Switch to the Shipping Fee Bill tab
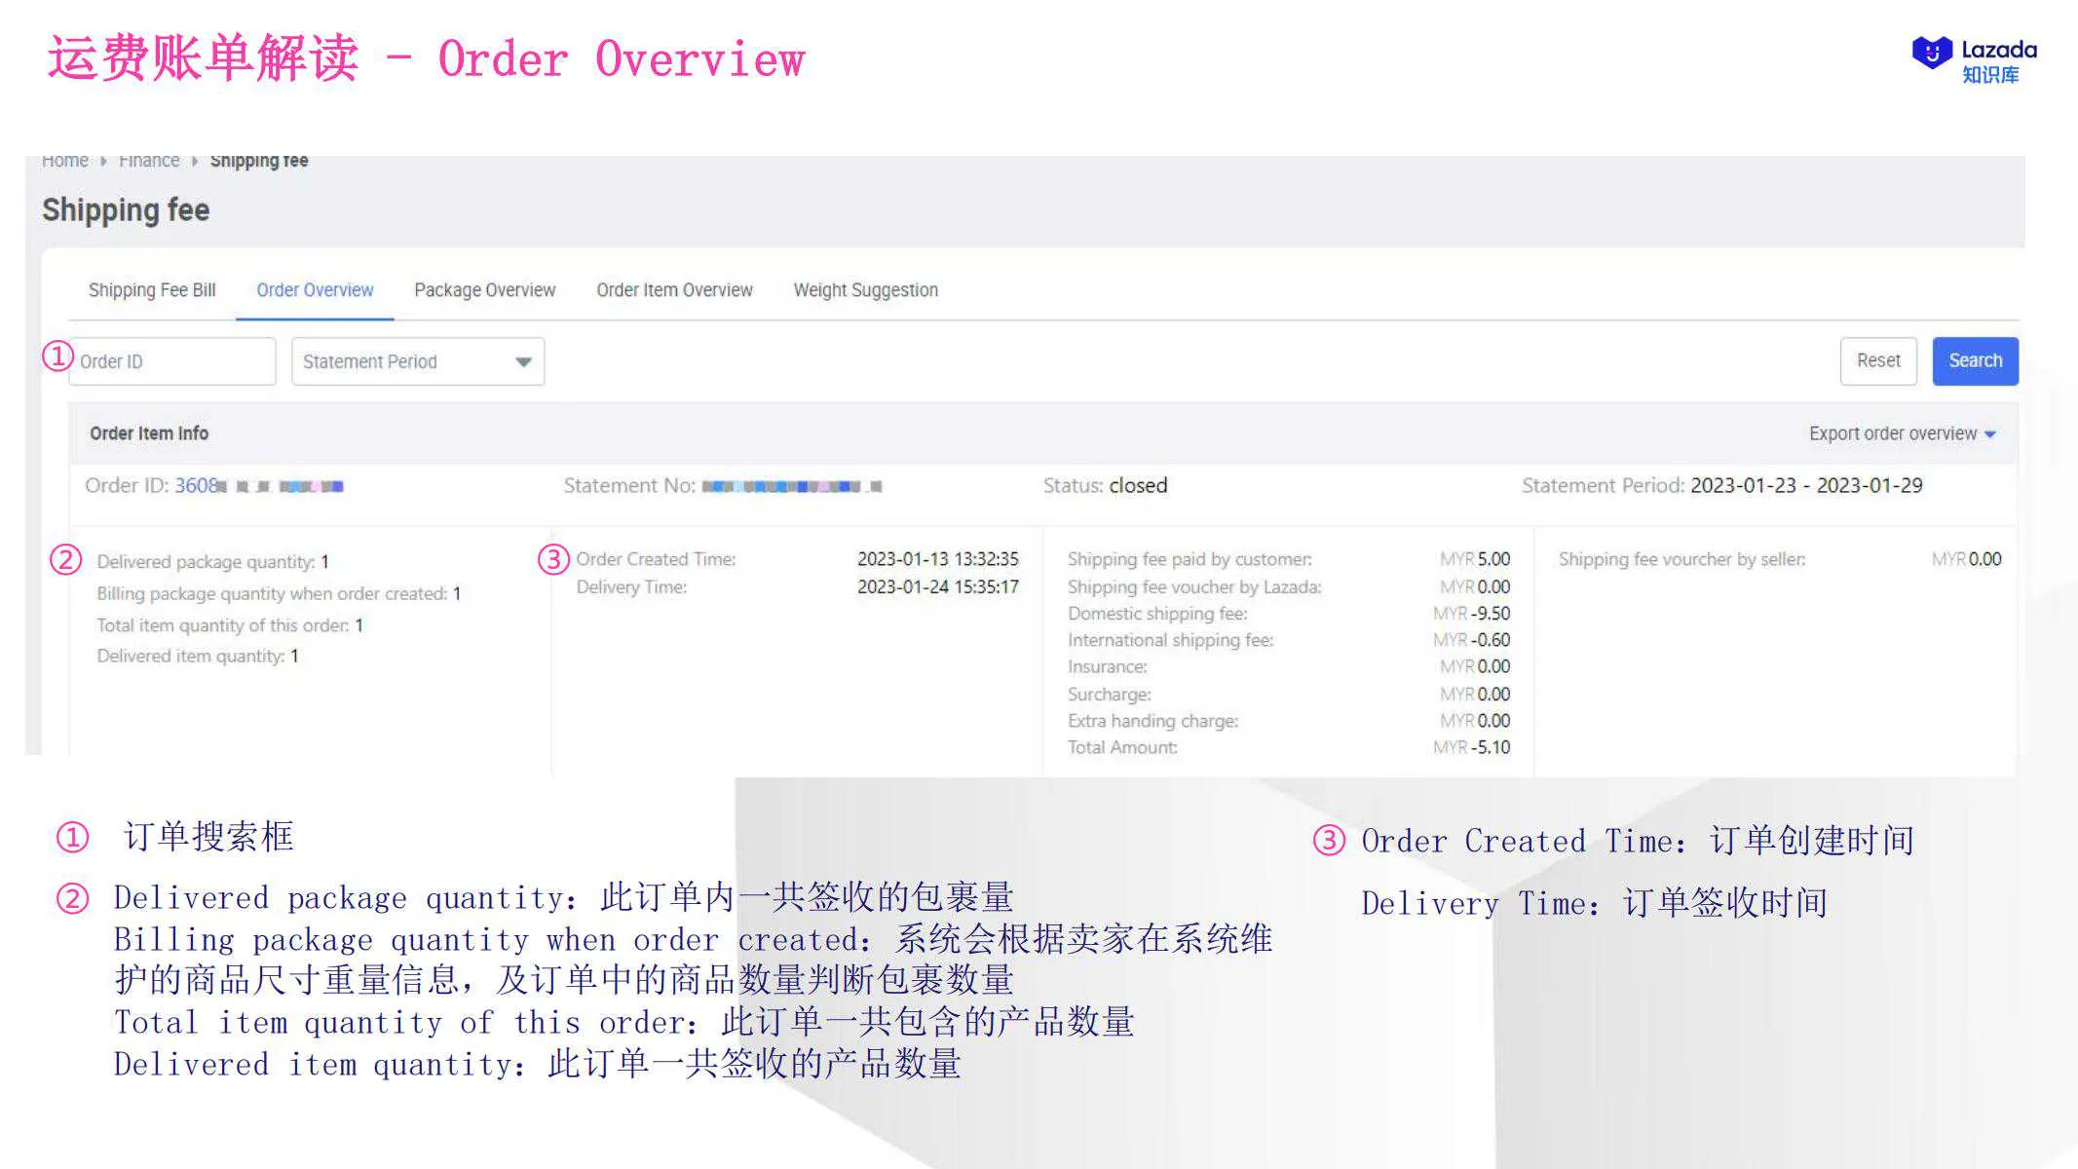Viewport: 2078px width, 1169px height. click(151, 289)
